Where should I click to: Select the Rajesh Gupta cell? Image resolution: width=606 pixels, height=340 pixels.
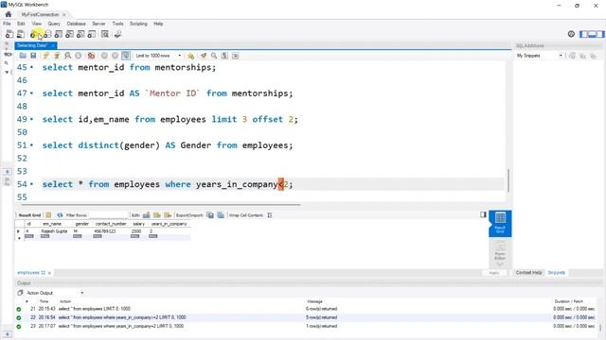[x=55, y=231]
